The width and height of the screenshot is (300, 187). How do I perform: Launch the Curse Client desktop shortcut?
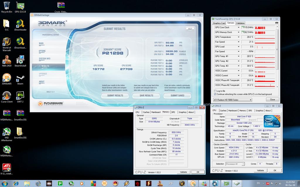7,97
